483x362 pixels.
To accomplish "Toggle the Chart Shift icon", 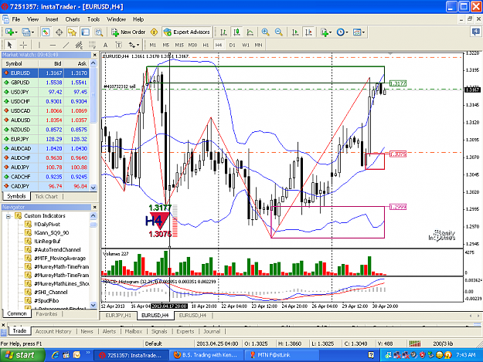I will pos(308,32).
